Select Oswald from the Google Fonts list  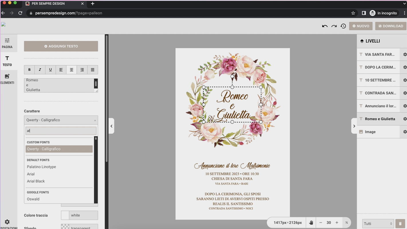tap(33, 199)
